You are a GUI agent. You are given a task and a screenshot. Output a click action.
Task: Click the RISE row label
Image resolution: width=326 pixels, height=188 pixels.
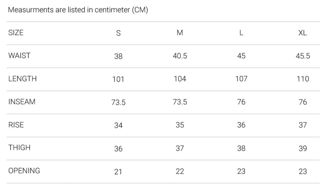[16, 125]
